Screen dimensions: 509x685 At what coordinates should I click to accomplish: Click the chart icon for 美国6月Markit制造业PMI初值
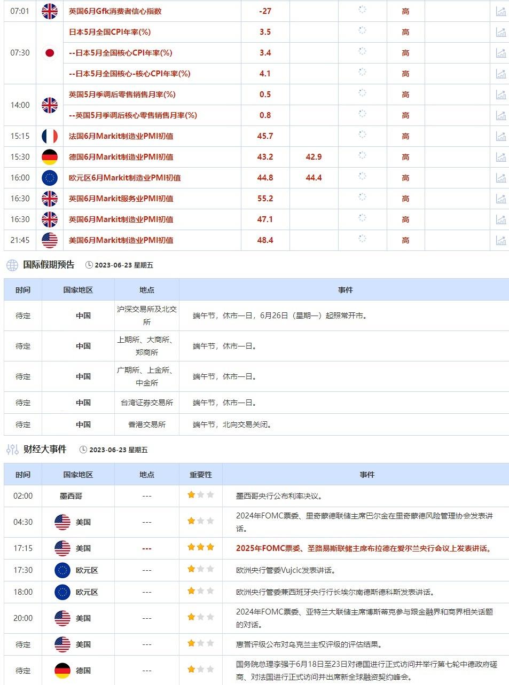click(x=501, y=240)
